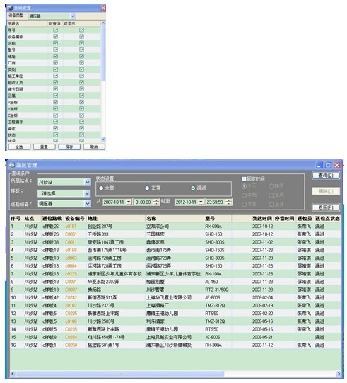Toggle 可显示 checkbox for 验收人员 row

81,82
